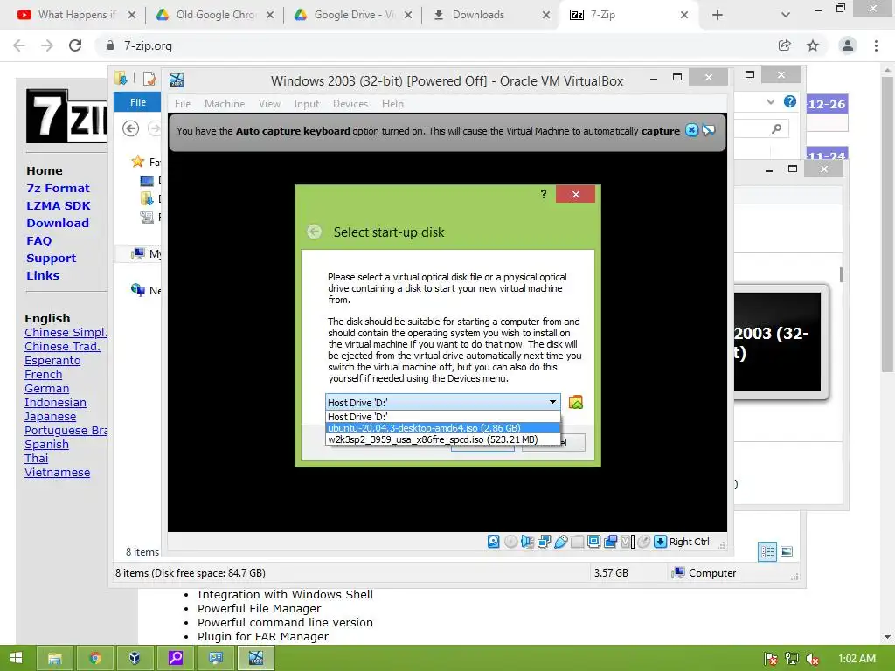895x671 pixels.
Task: Click the File Explorer search magnifier icon
Action: 776,129
